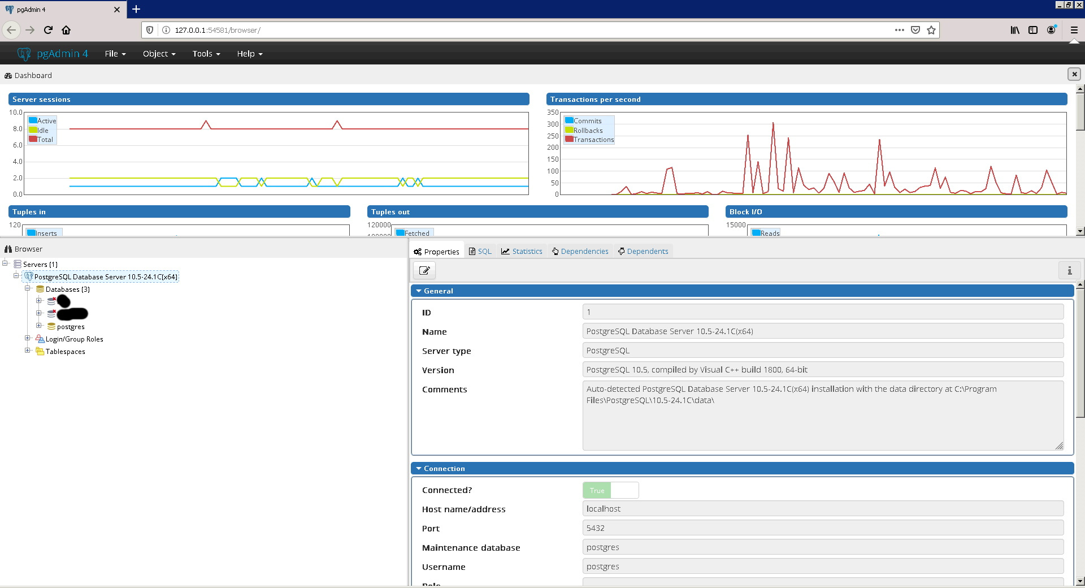Click the Commits legend color swatch

coord(569,120)
